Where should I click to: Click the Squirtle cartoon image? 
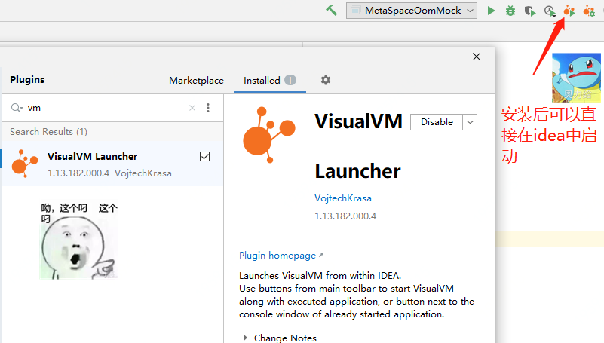tap(576, 78)
